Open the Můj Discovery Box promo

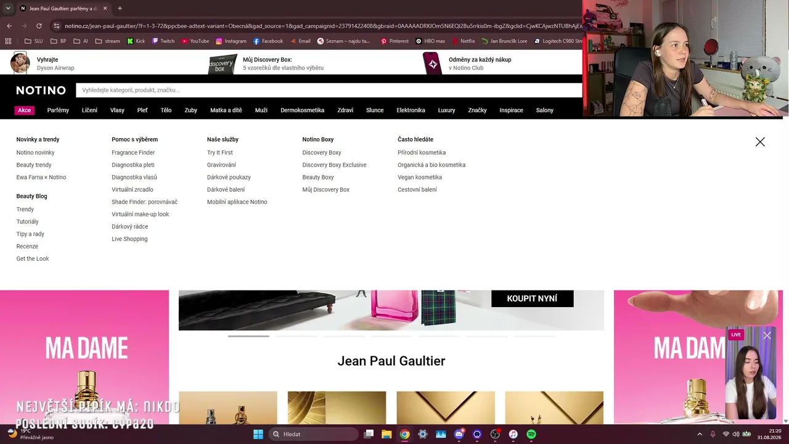[x=266, y=64]
